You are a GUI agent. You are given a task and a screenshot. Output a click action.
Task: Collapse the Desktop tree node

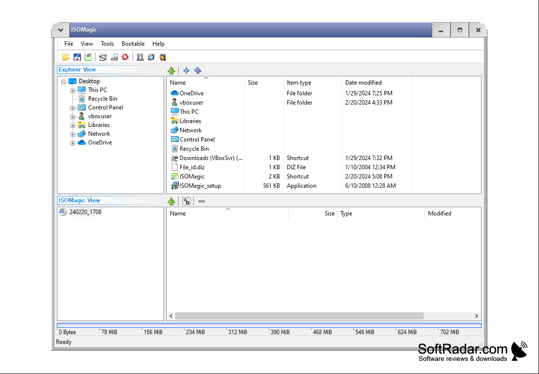point(64,82)
